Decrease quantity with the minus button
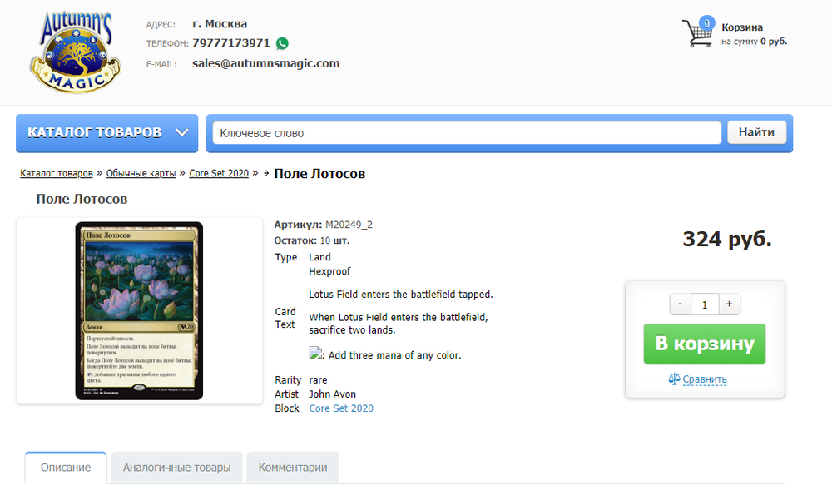Screen dimensions: 832x495 (x=681, y=304)
